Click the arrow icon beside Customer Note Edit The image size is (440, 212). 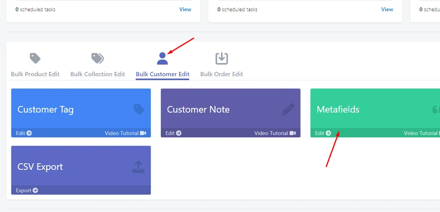tap(179, 133)
